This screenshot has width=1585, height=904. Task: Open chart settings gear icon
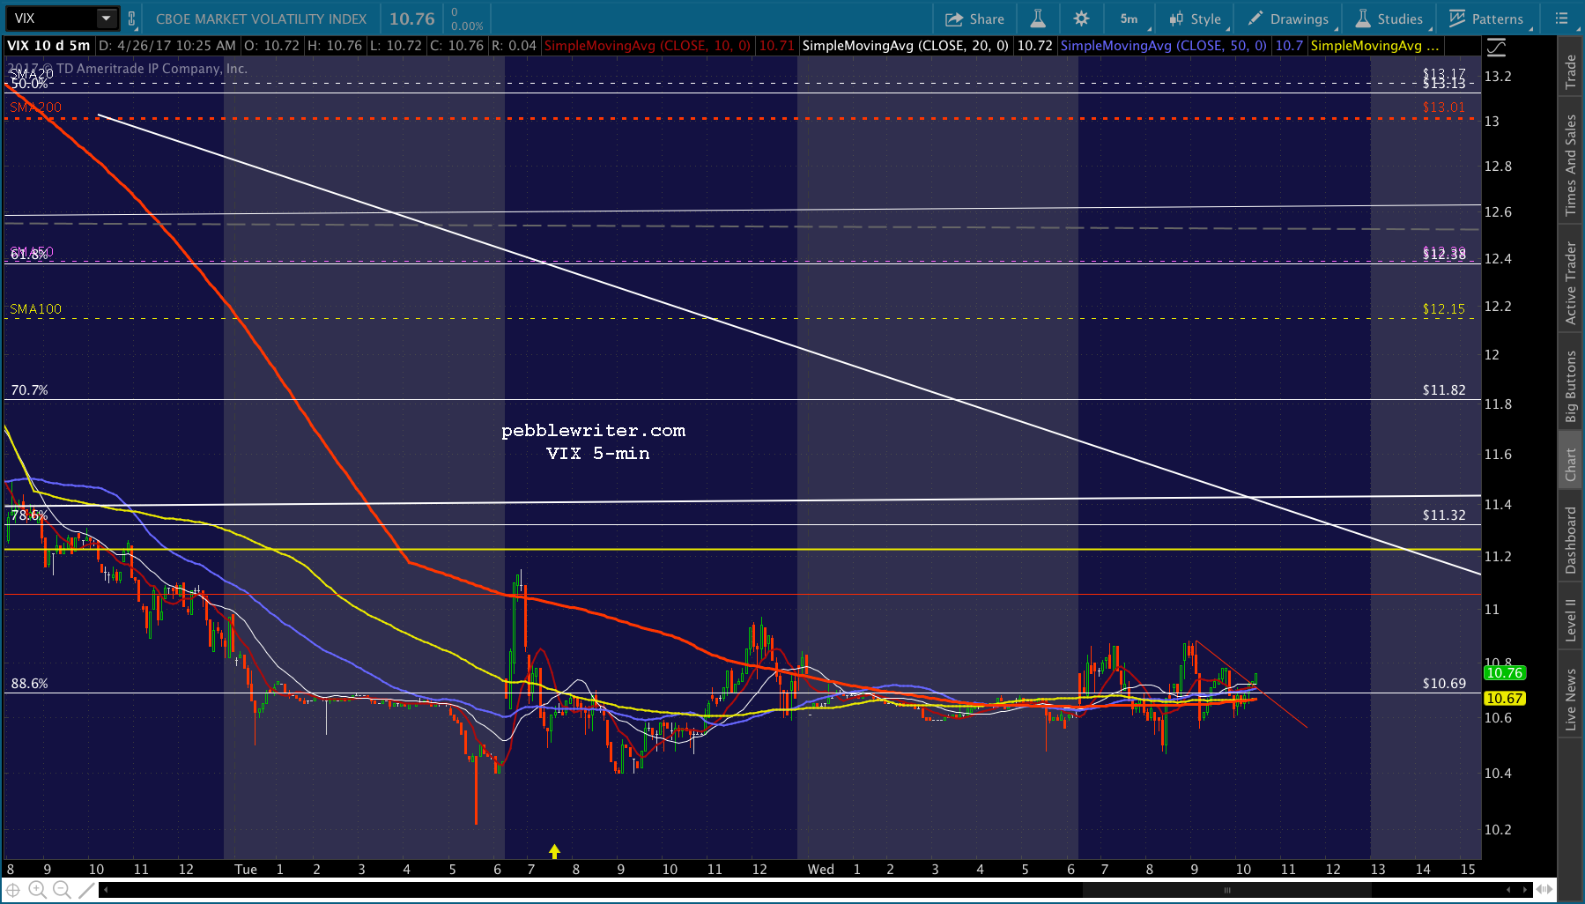[1081, 19]
